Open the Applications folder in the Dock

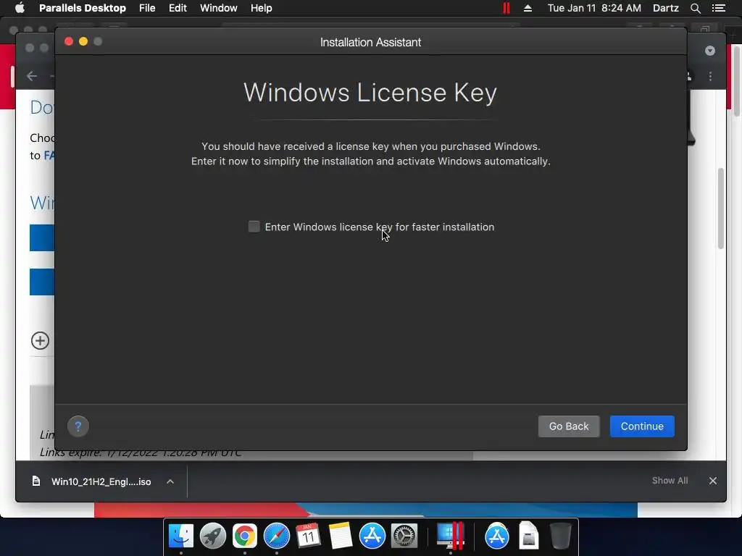[x=497, y=536]
